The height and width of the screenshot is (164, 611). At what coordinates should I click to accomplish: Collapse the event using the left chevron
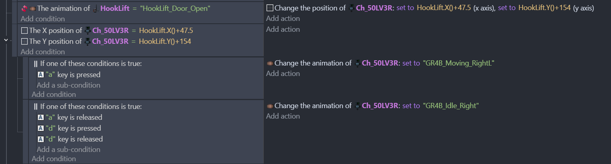(x=6, y=40)
